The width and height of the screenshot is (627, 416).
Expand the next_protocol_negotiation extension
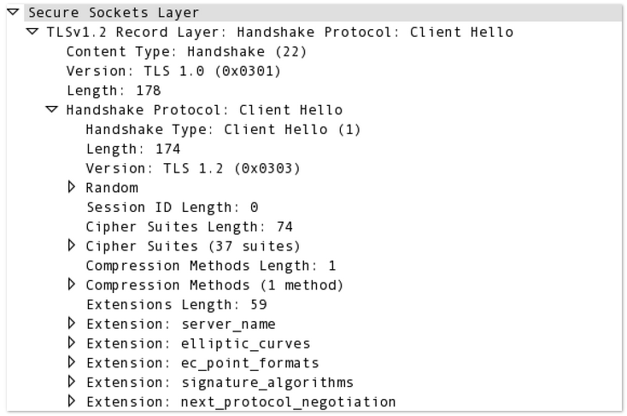click(72, 401)
